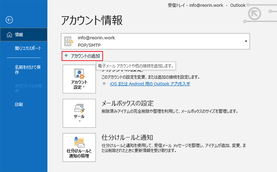Open the ツール dropdown chevron
This screenshot has width=277, height=172.
(x=79, y=121)
